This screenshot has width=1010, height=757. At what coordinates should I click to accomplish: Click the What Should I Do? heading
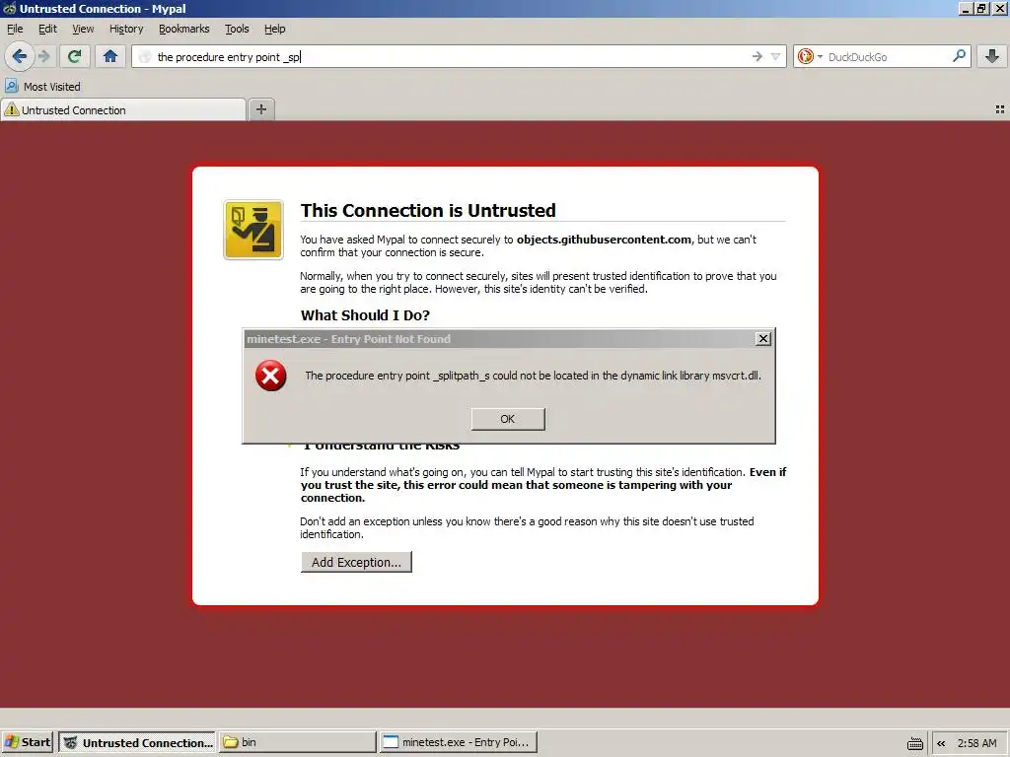click(365, 315)
